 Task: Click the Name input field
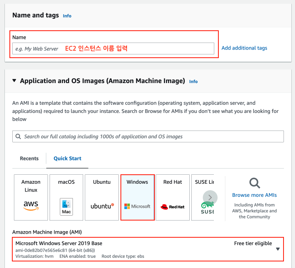click(x=113, y=49)
